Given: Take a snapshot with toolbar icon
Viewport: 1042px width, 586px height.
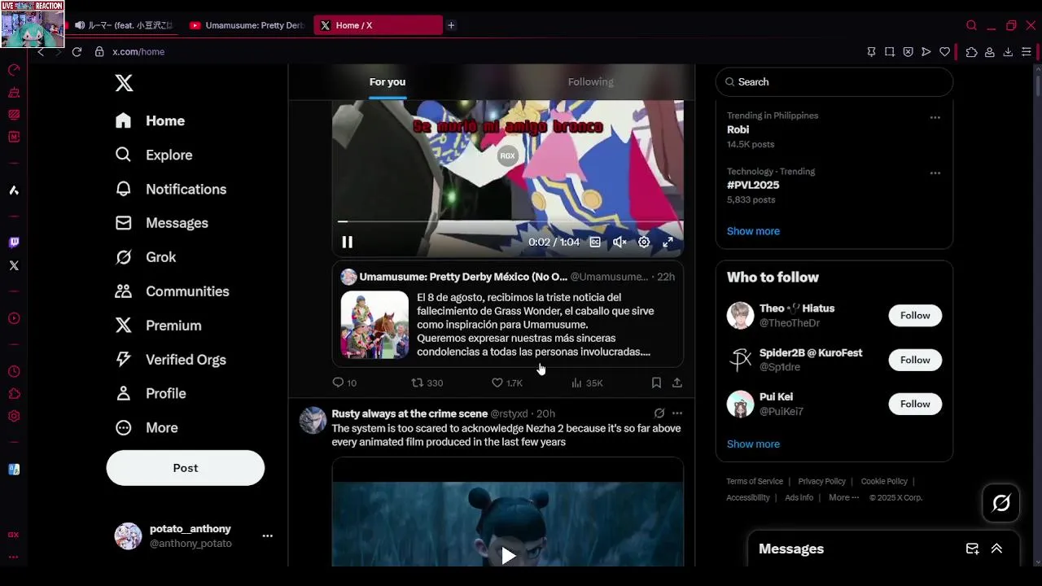Looking at the screenshot, I should tap(890, 51).
